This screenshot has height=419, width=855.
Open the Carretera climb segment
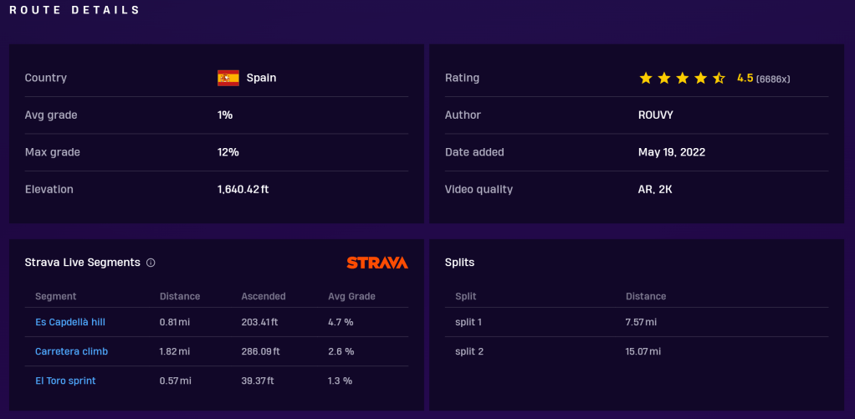coord(71,351)
